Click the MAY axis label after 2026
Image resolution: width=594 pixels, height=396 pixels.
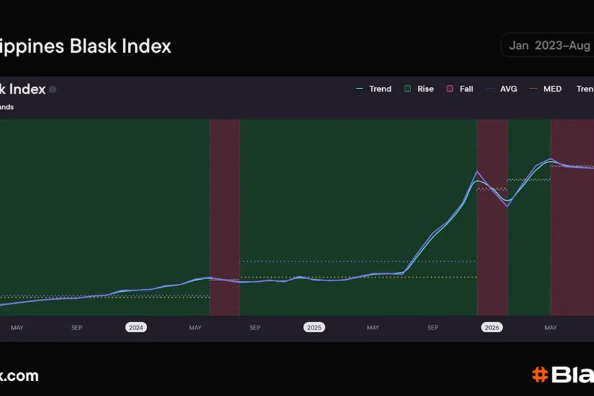coord(550,327)
